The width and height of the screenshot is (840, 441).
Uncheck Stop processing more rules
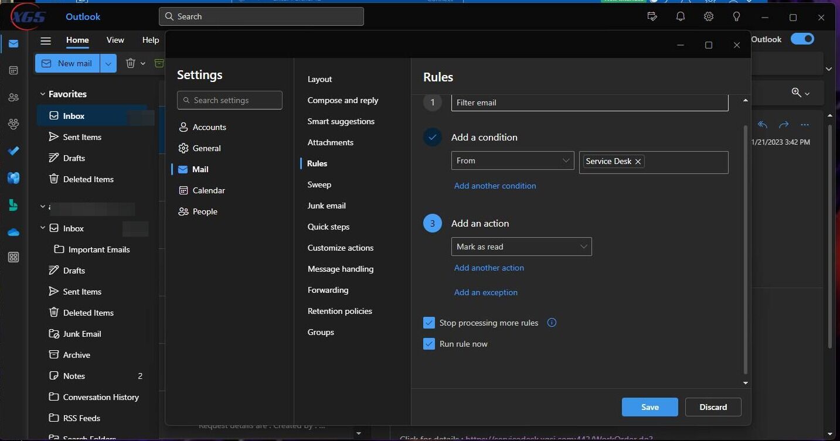[x=429, y=323]
